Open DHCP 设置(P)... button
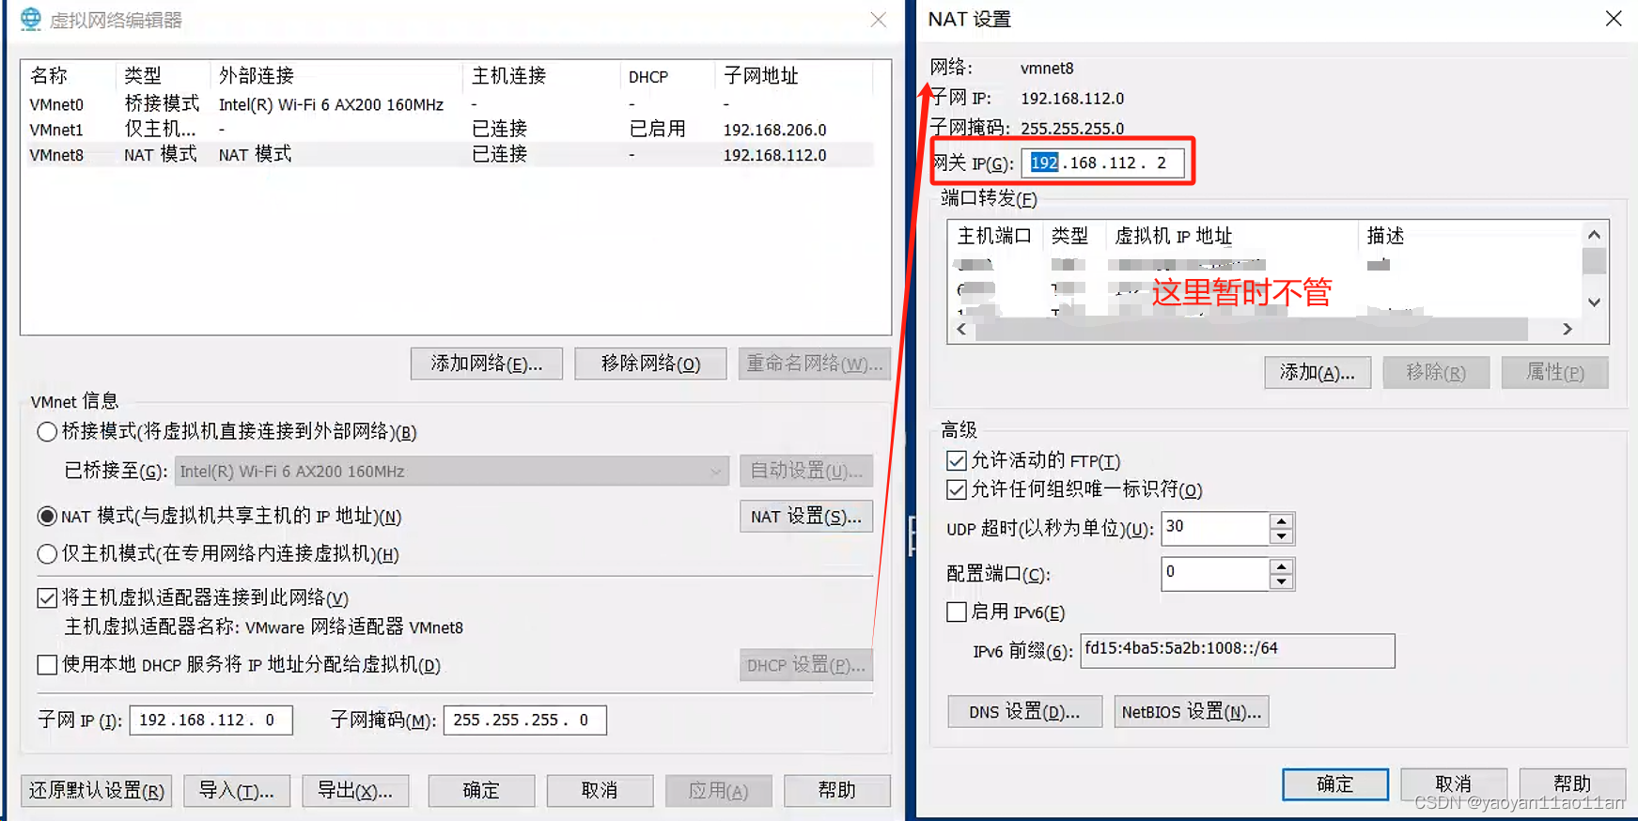 click(806, 665)
